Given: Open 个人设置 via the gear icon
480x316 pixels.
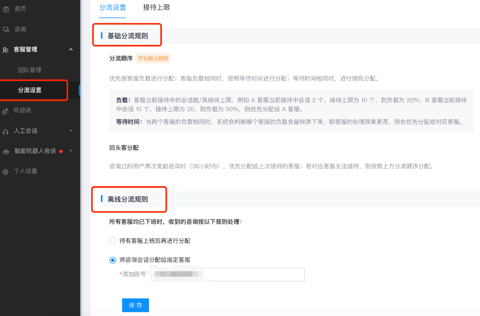Looking at the screenshot, I should click(x=6, y=171).
